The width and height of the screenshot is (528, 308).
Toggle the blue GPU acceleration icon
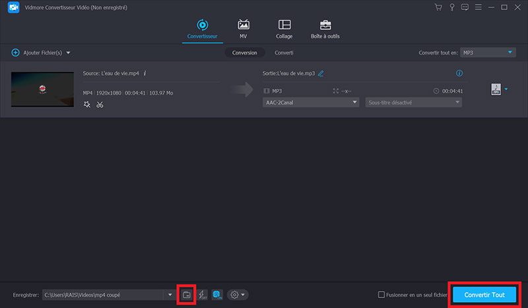(217, 294)
